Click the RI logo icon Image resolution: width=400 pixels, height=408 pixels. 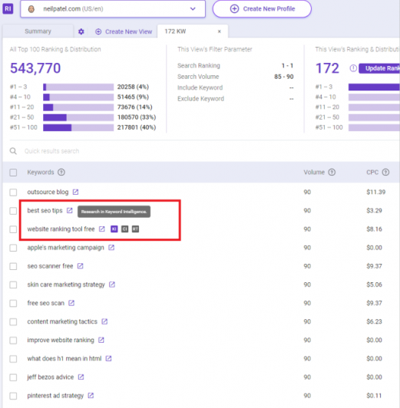8,8
